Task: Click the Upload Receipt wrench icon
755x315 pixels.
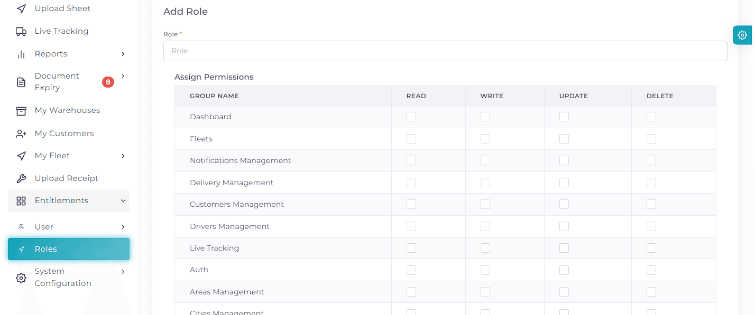Action: coord(21,178)
